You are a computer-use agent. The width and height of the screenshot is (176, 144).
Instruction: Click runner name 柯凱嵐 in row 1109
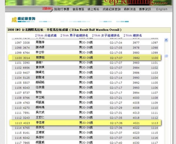(40, 102)
